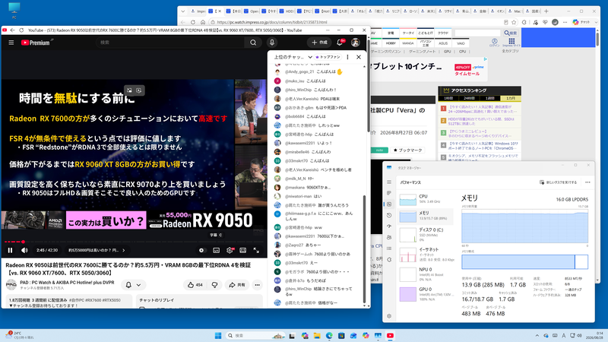Open the MANGA category tab

click(x=408, y=43)
